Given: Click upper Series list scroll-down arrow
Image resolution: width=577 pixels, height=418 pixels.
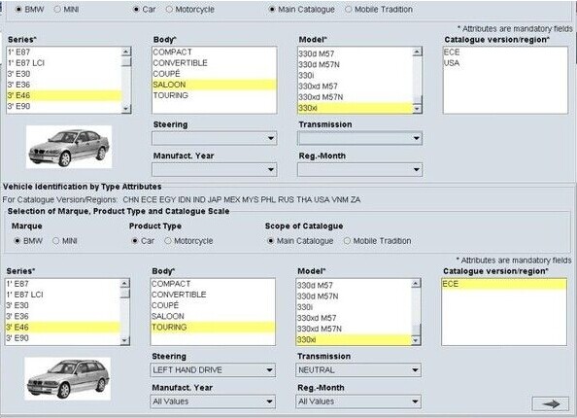Looking at the screenshot, I should [126, 109].
